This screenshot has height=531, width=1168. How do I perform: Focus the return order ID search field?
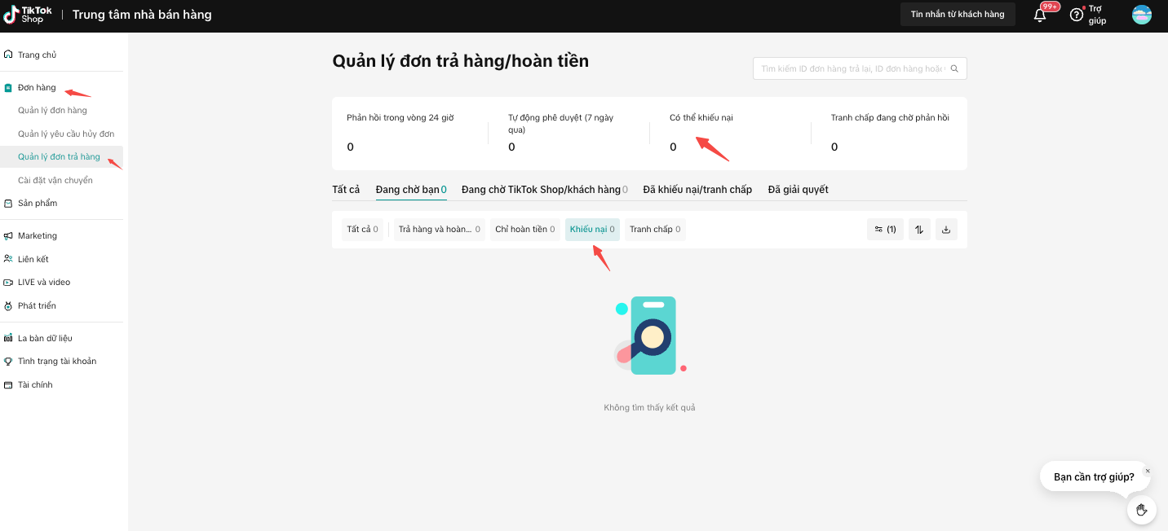coord(860,68)
